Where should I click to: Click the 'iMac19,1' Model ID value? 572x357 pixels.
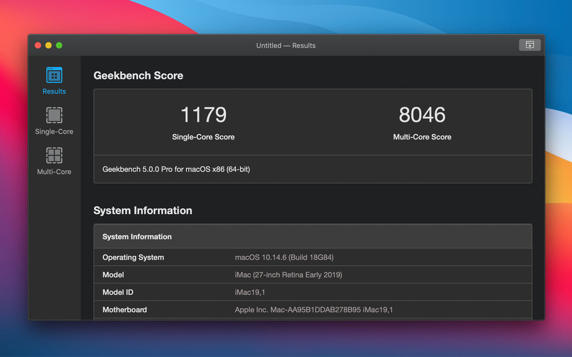point(250,292)
